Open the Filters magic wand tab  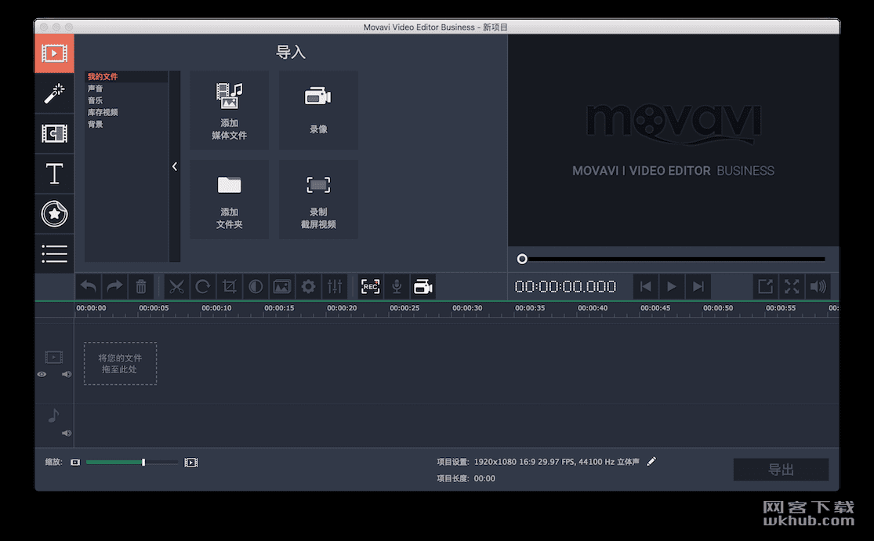[54, 93]
